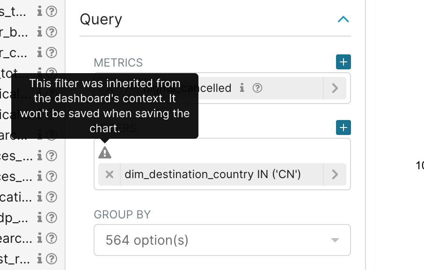Click info icon next to 's_t...' column
The width and height of the screenshot is (424, 270).
click(x=40, y=11)
